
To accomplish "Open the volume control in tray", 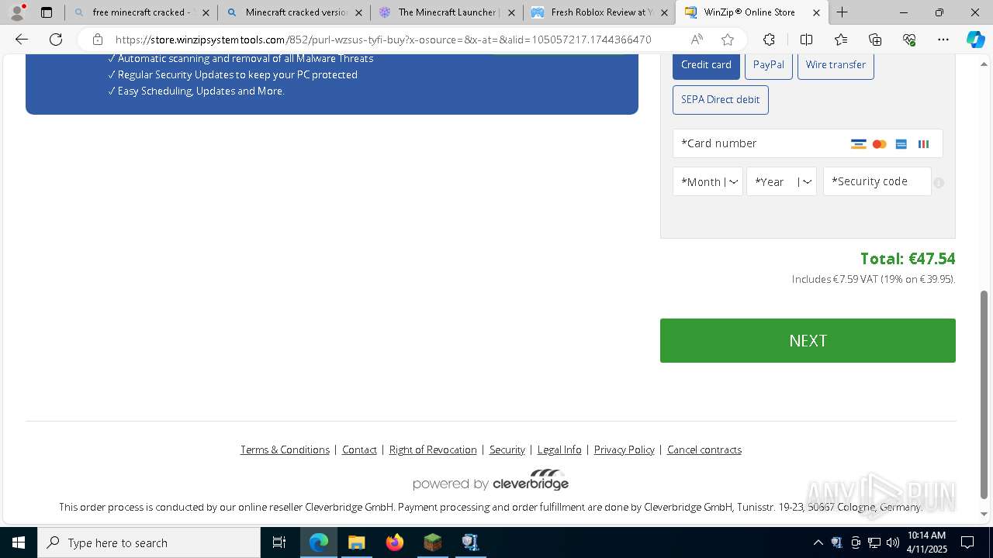I will [892, 542].
